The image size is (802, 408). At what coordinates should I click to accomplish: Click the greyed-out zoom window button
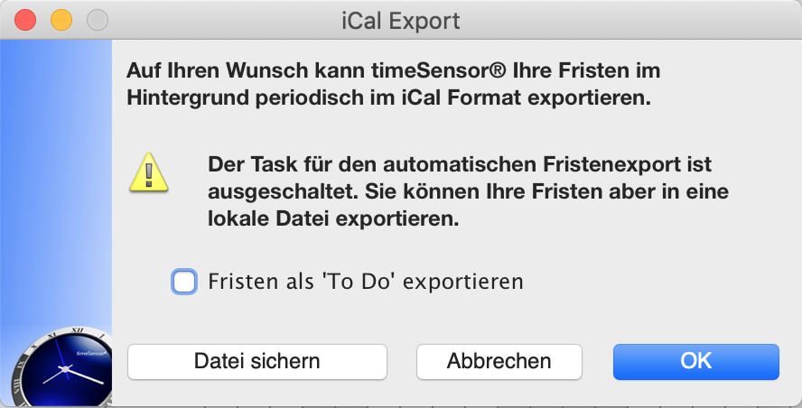click(x=98, y=21)
